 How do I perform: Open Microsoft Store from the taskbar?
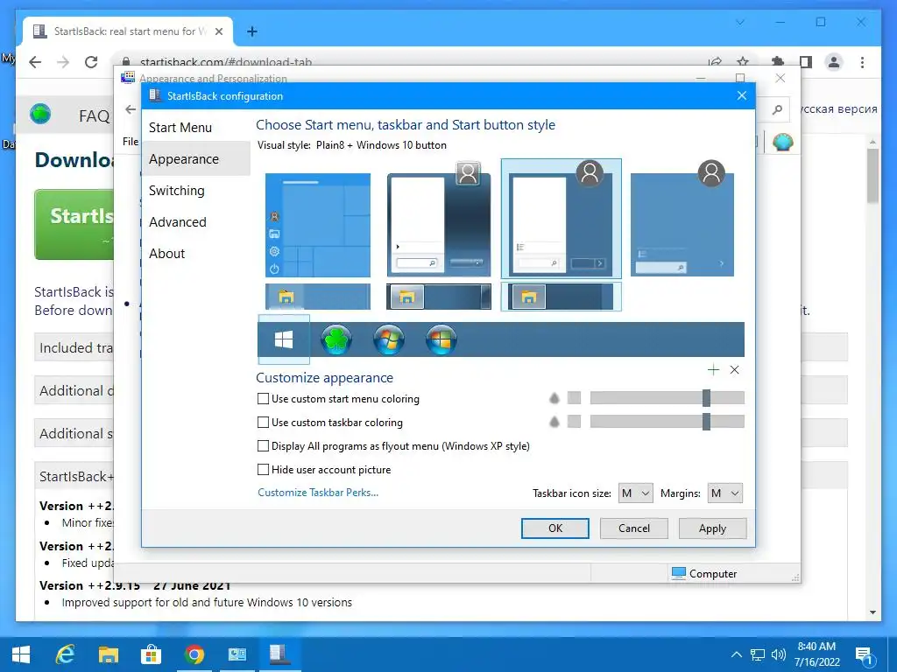pyautogui.click(x=151, y=654)
